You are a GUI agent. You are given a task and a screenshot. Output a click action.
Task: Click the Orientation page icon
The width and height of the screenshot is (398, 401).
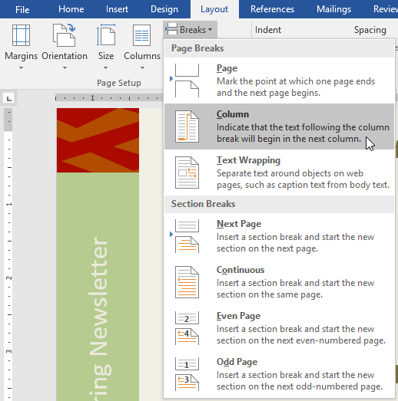click(64, 35)
